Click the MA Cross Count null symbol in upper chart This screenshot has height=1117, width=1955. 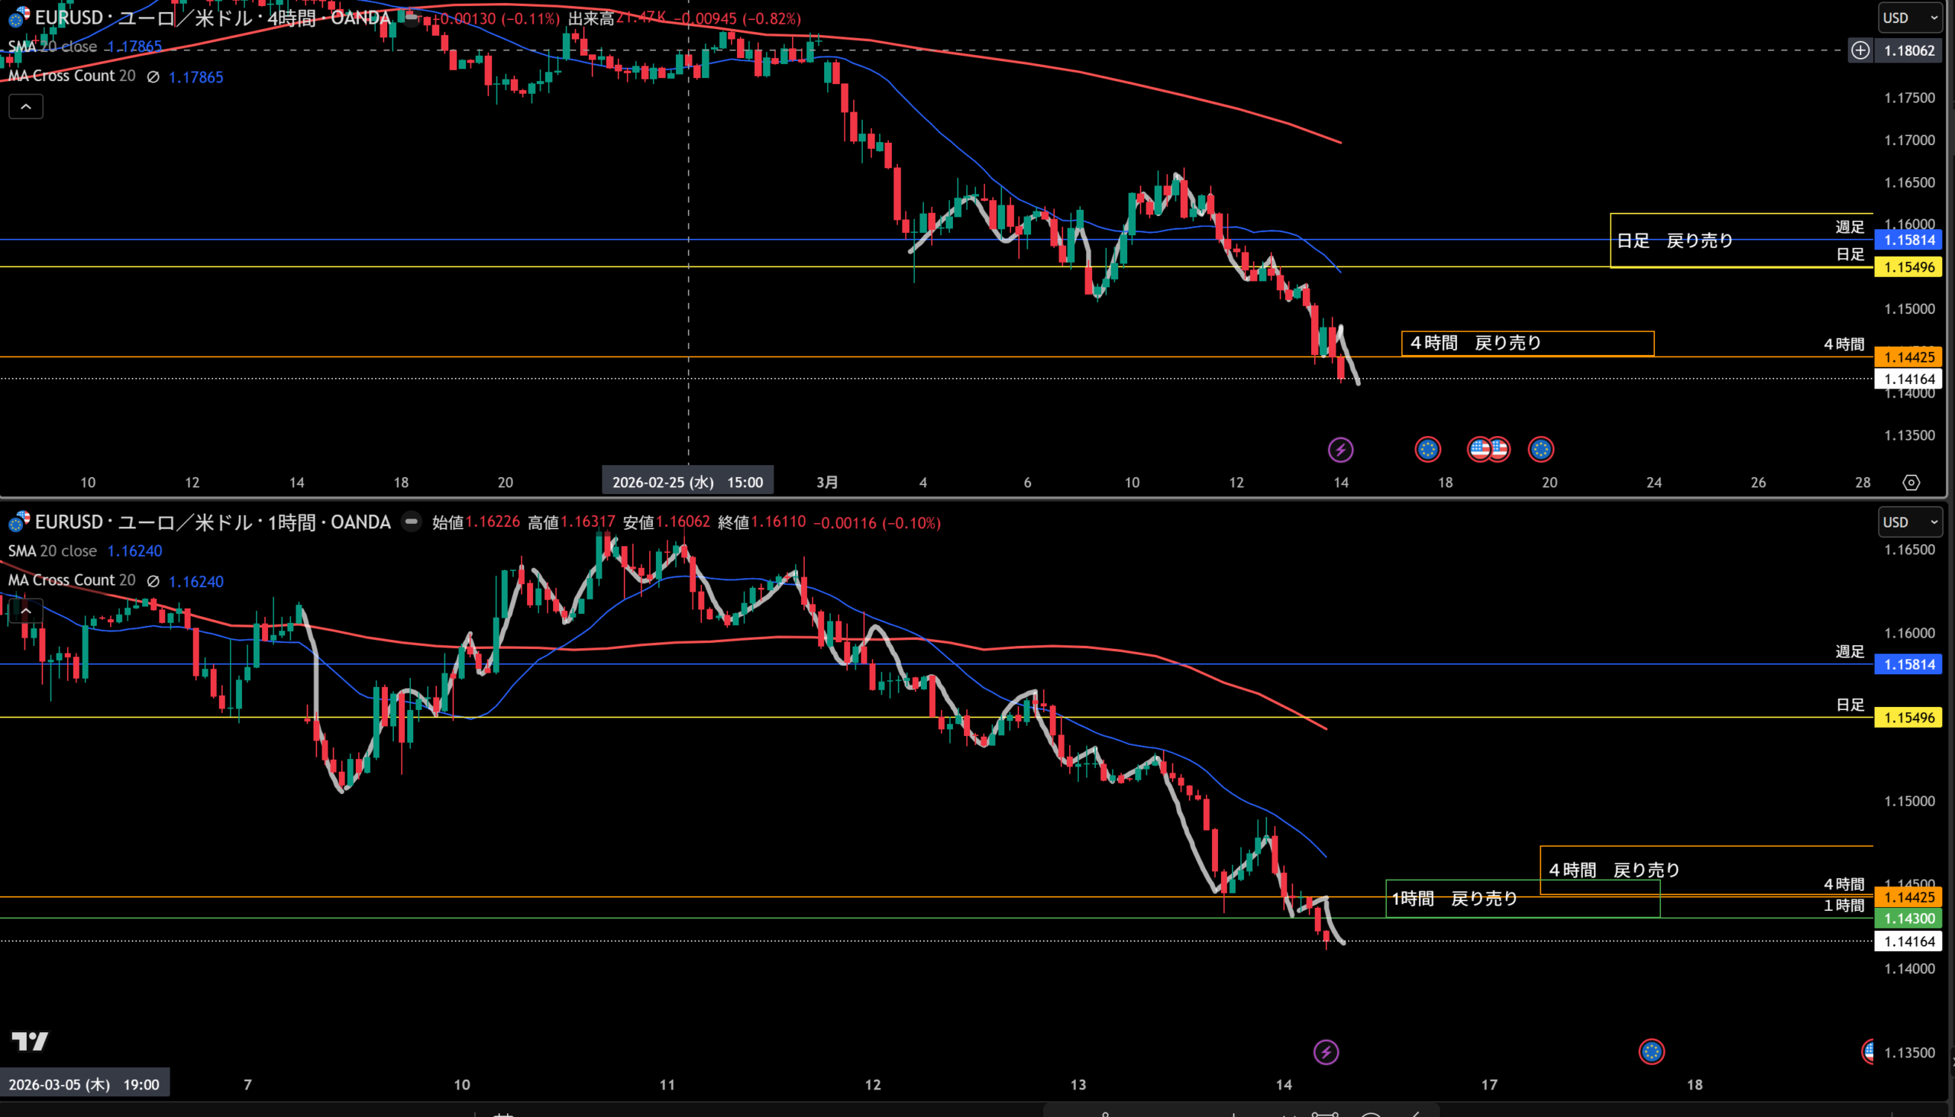[x=153, y=76]
